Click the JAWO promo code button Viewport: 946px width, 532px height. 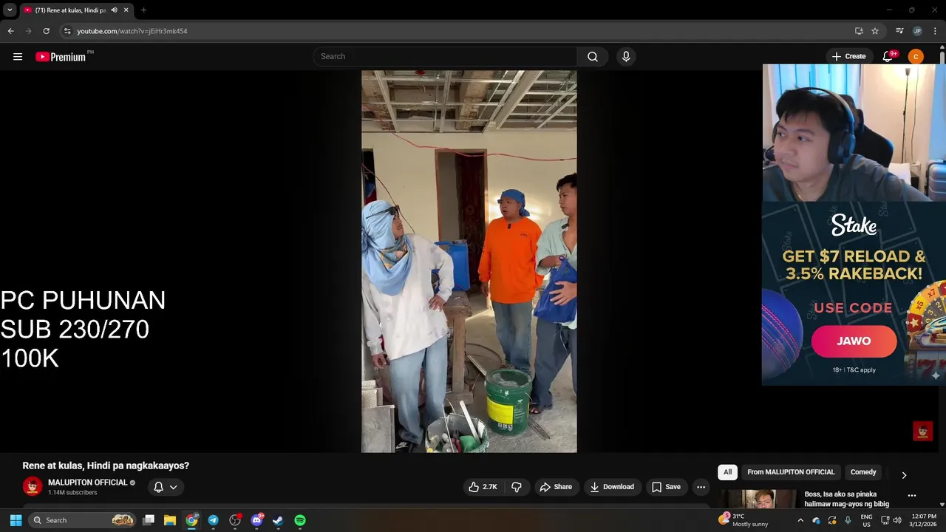[854, 341]
